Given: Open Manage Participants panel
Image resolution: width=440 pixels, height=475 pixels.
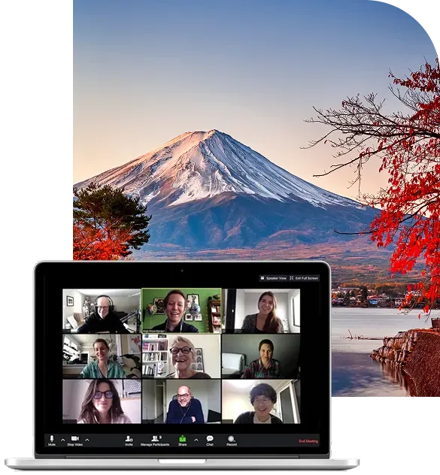Looking at the screenshot, I should 155,440.
